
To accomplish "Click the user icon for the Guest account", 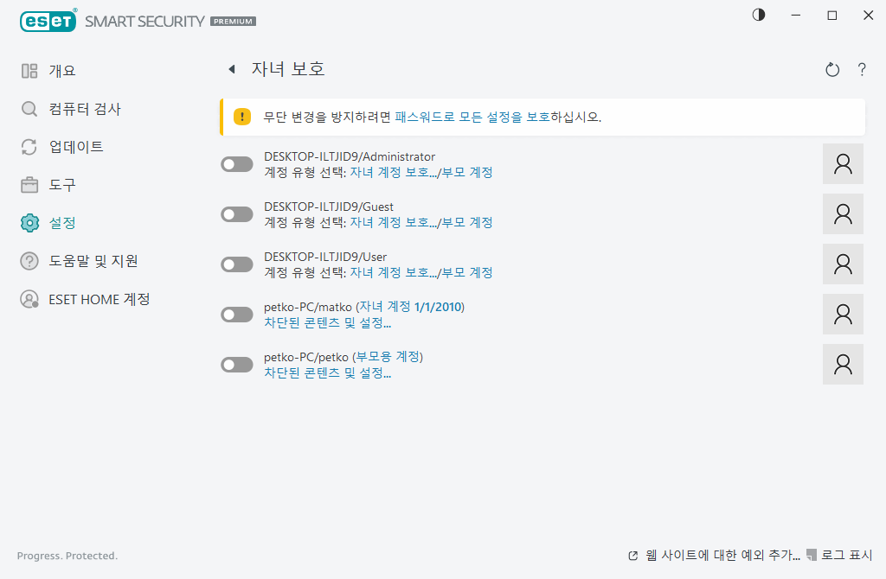I will pos(843,214).
